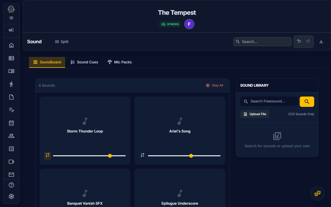Open the F avatar profile menu
Image resolution: width=331 pixels, height=207 pixels.
point(189,24)
